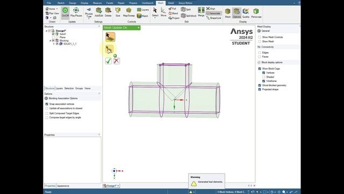
Task: Select the second yellow tool guide icon
Action: pos(109,49)
